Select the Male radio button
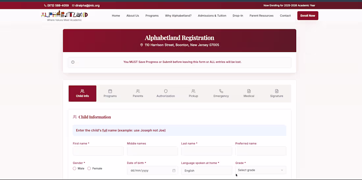This screenshot has height=180, width=362. pos(74,168)
